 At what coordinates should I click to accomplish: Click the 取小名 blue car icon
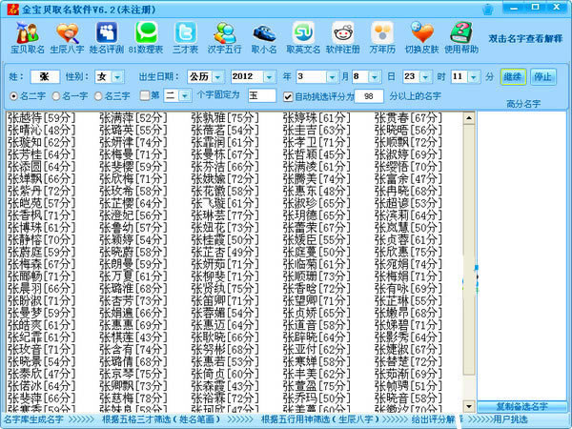point(264,38)
